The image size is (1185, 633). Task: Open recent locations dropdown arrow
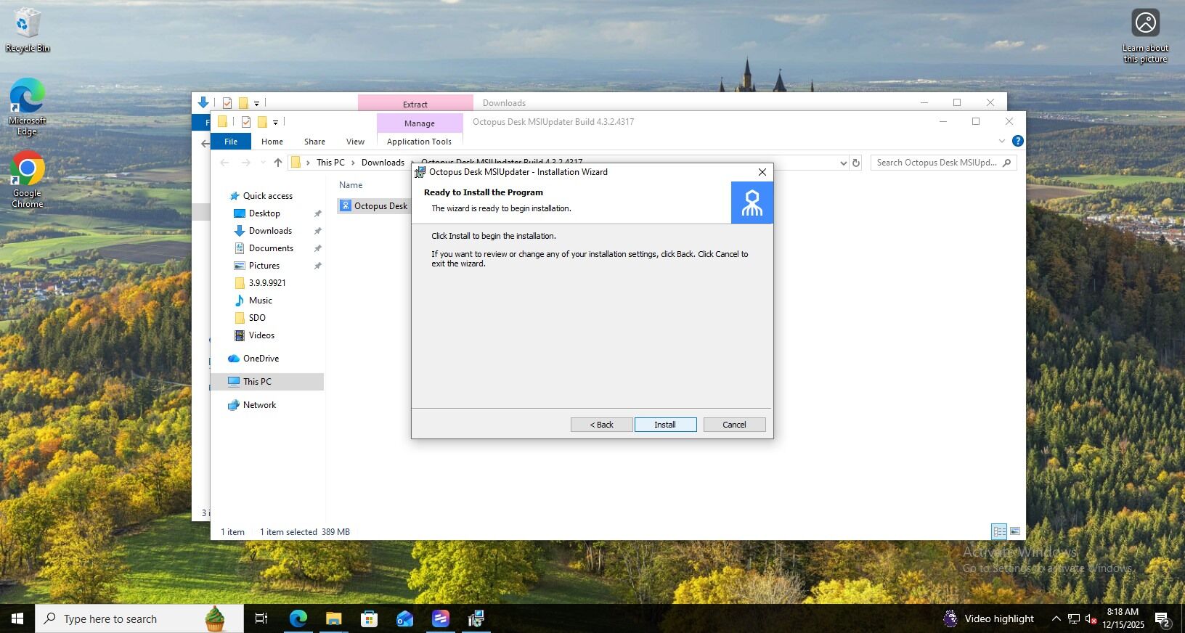pos(263,163)
